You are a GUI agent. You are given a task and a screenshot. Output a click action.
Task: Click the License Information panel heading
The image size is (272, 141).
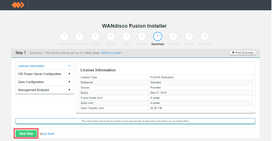(x=98, y=70)
